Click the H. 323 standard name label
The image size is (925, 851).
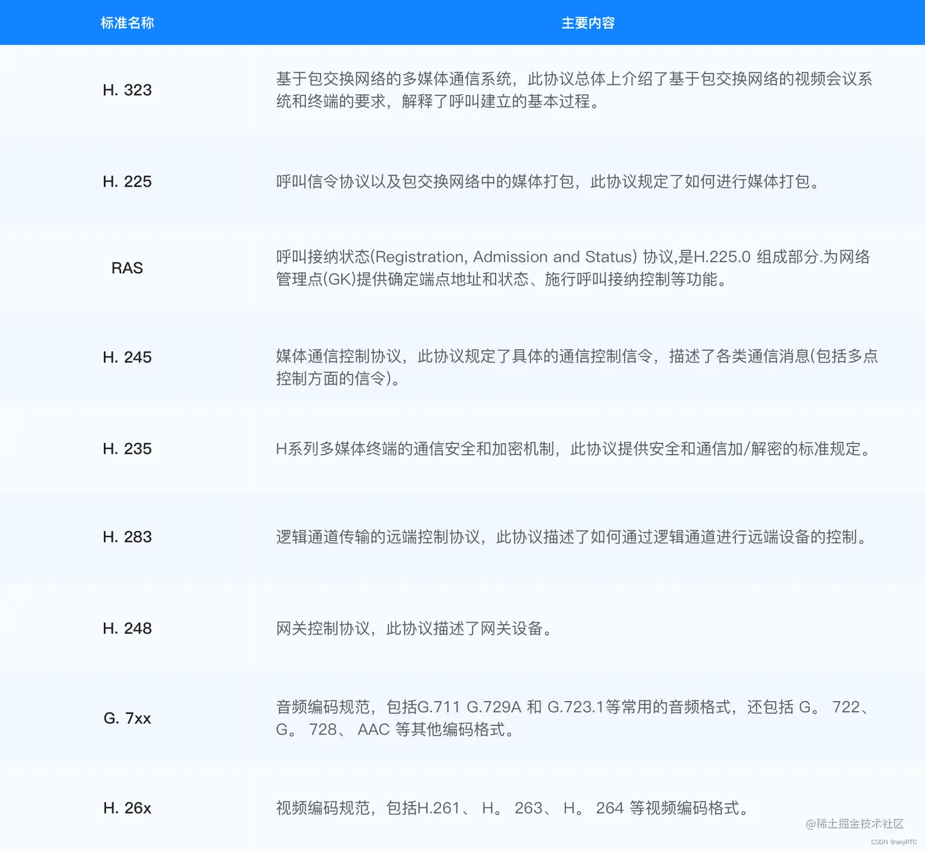[x=127, y=91]
